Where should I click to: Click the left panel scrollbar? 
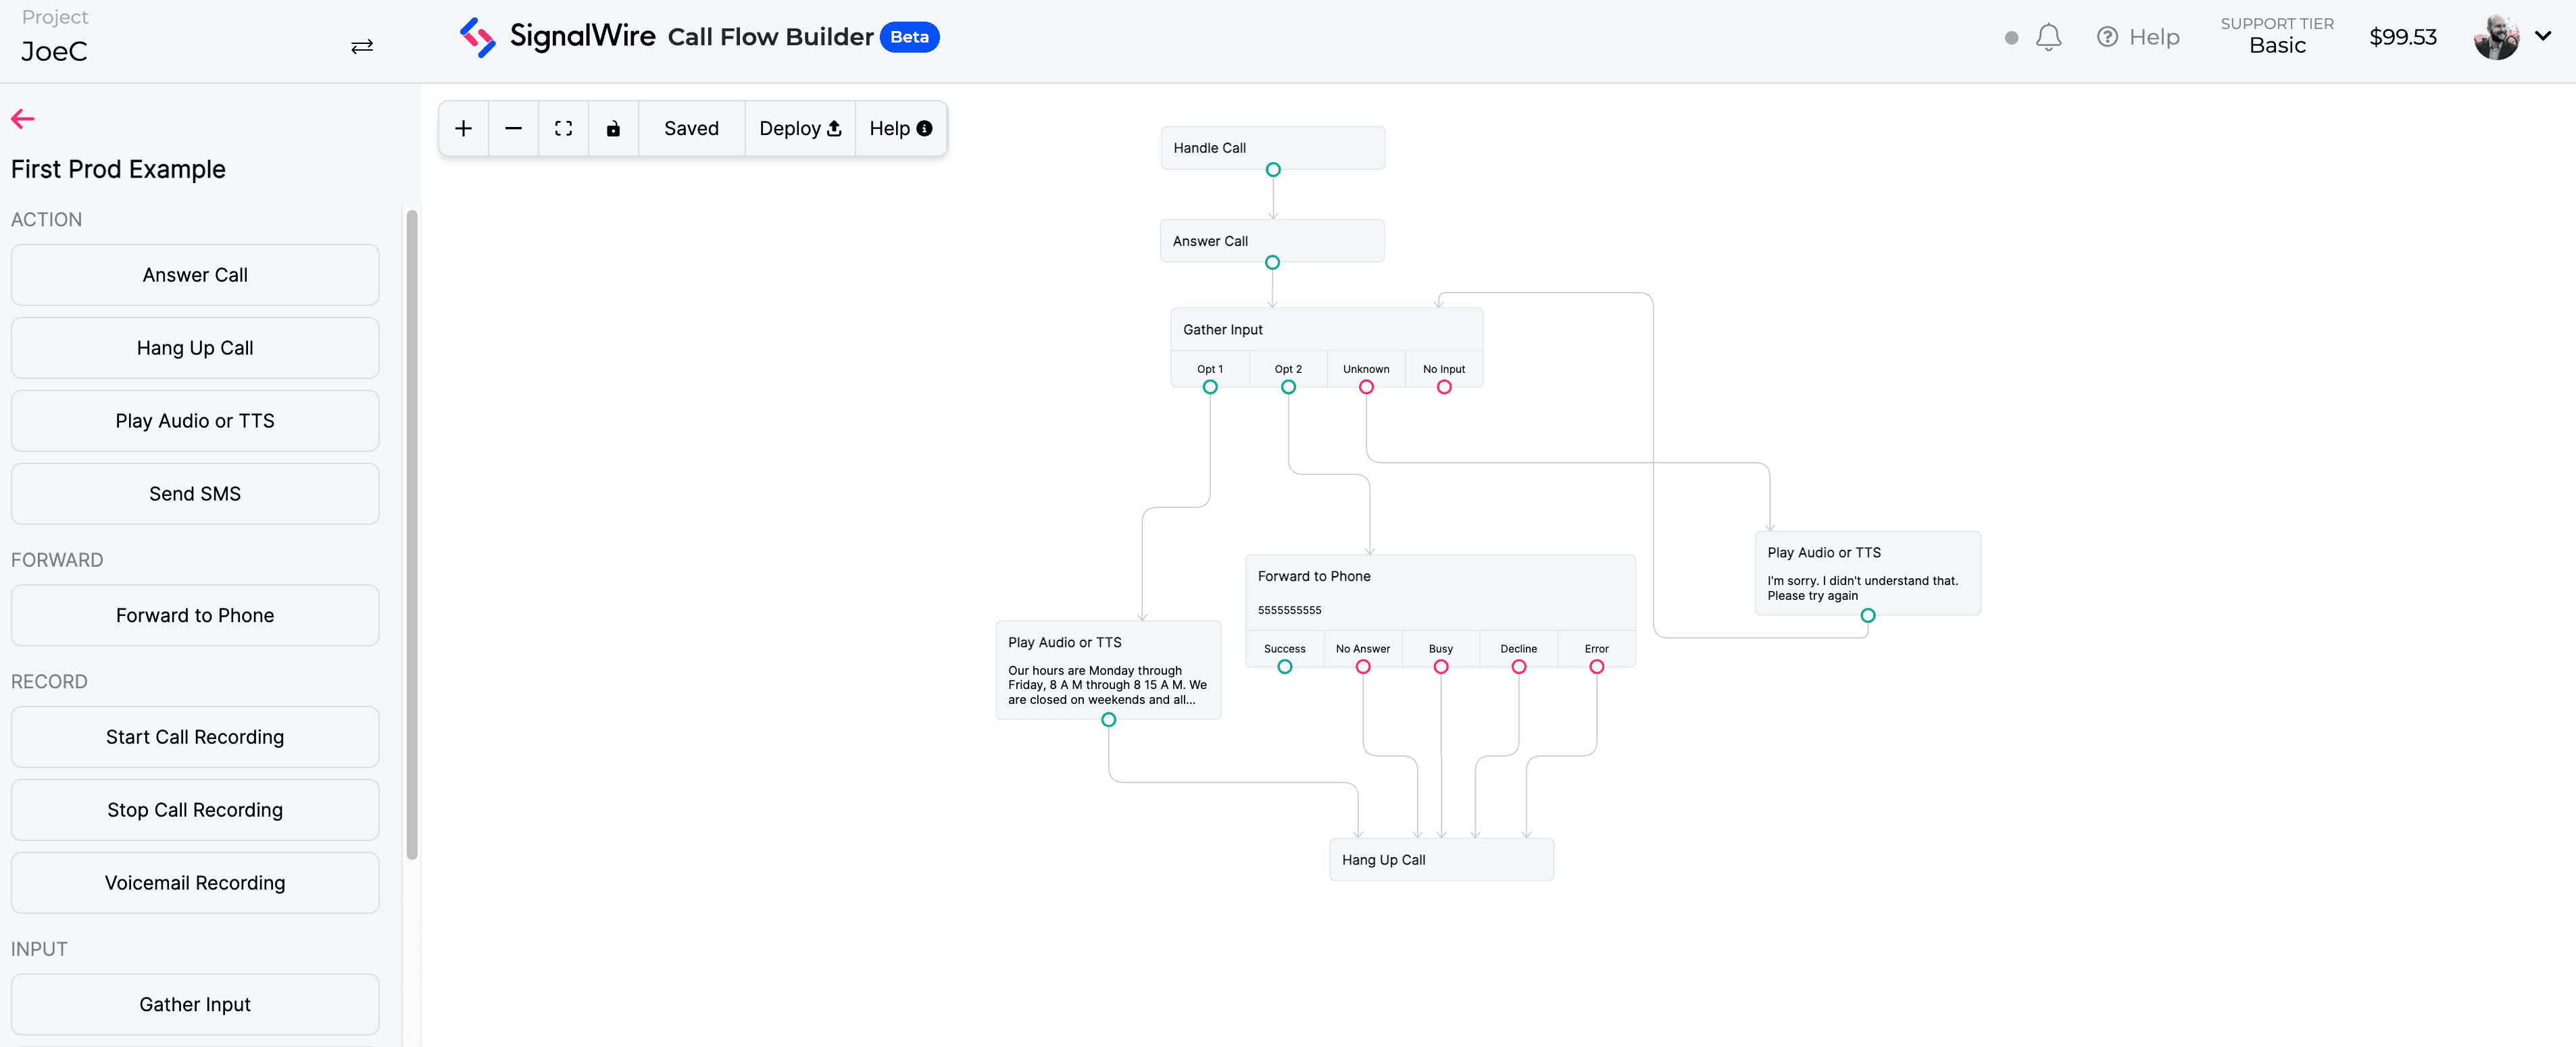click(x=412, y=534)
